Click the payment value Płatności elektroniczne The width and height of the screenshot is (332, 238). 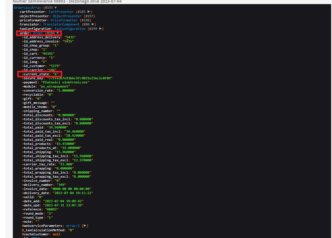tap(65, 82)
